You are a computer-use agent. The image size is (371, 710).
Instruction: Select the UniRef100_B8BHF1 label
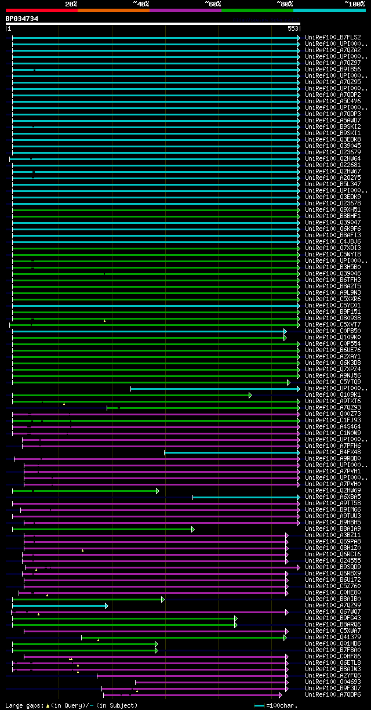pyautogui.click(x=333, y=216)
